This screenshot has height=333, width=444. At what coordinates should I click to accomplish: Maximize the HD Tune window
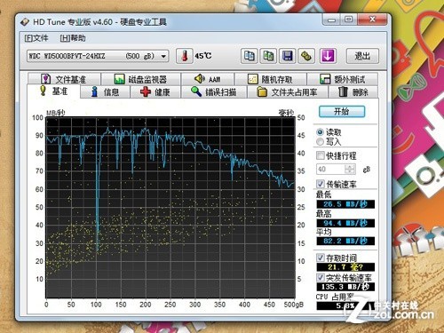point(349,20)
